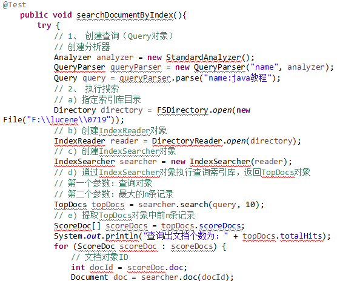
Task: Click the comment '// e) 提取TopDocs对象中前n条记录'
Action: pyautogui.click(x=124, y=215)
